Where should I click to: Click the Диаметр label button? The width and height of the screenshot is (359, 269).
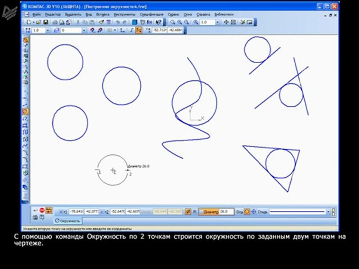[209, 212]
